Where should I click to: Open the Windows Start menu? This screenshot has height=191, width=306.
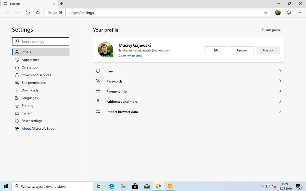pyautogui.click(x=6, y=186)
